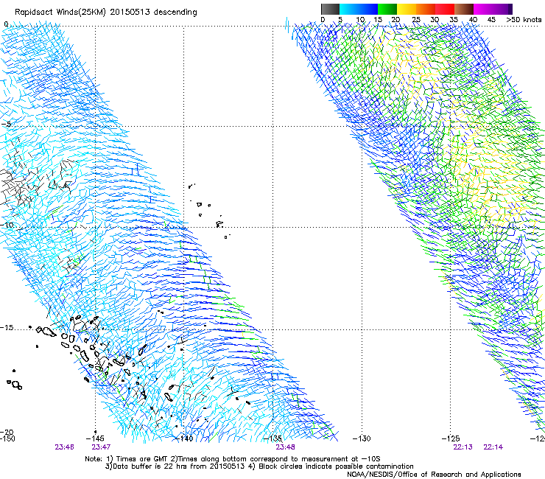
Task: Click the '-5' latitude axis label
Action: 7,125
